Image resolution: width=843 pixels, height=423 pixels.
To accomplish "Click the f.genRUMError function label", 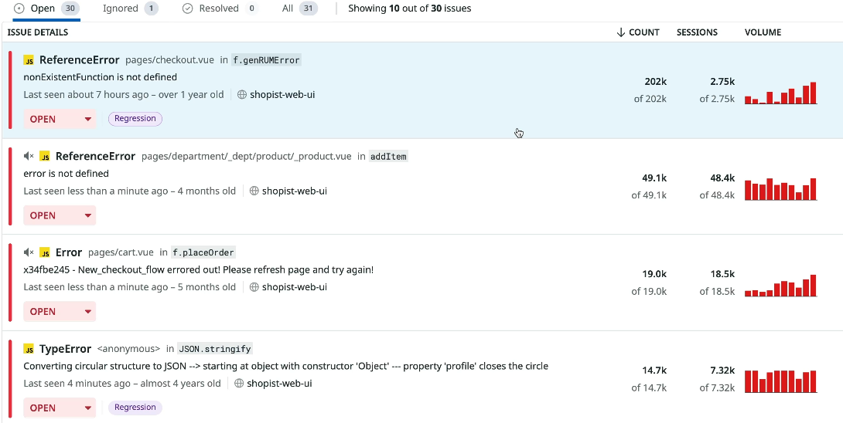I will pyautogui.click(x=266, y=60).
